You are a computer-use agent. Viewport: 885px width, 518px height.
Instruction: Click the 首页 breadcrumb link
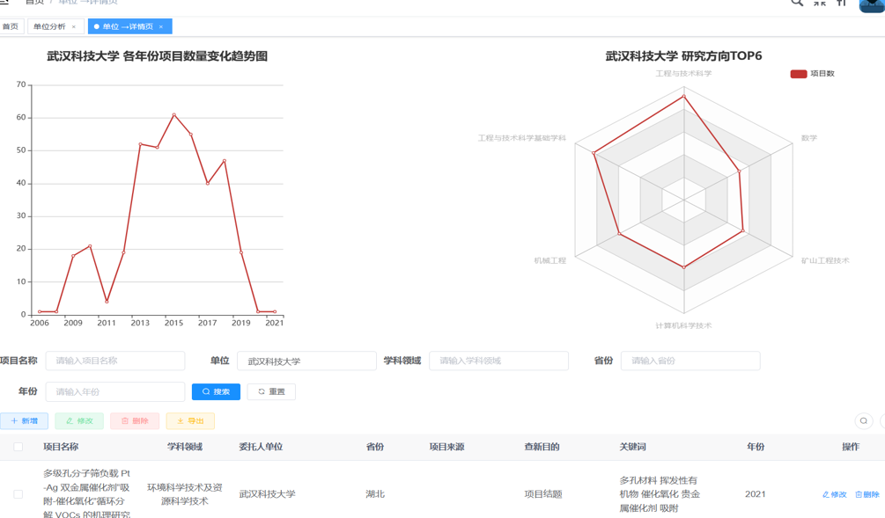tap(34, 2)
